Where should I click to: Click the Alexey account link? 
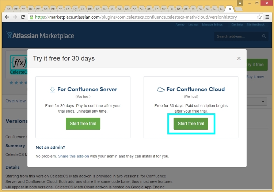pyautogui.click(x=180, y=24)
